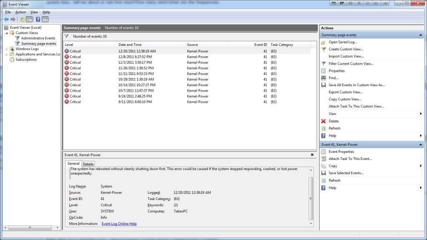
Task: Toggle the Show/Hide Console Tree icon
Action: [x=29, y=19]
